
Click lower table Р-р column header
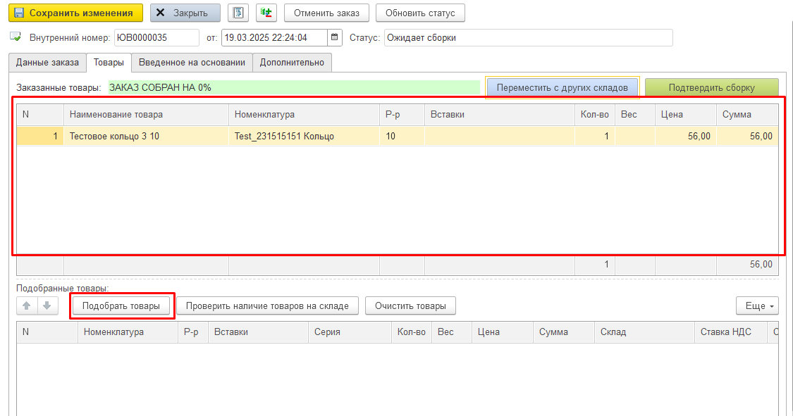(x=192, y=332)
